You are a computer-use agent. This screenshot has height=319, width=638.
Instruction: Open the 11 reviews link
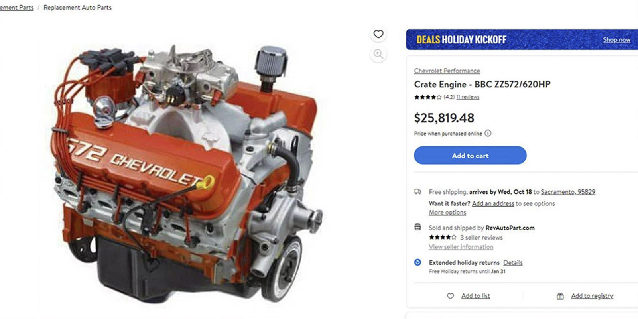[468, 97]
